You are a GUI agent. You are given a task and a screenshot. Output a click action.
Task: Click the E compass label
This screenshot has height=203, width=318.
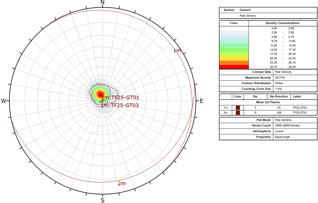(x=201, y=101)
